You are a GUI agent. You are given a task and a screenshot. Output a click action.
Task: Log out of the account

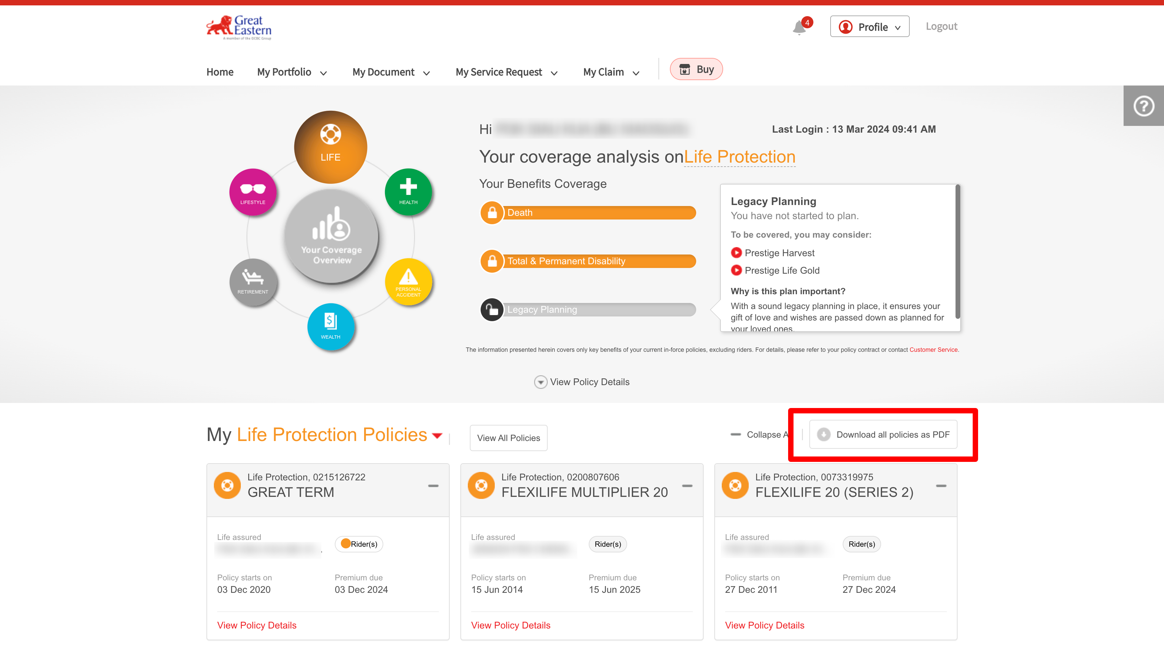click(941, 26)
